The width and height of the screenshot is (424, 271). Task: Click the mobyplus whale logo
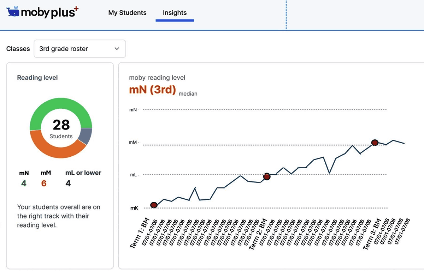13,12
